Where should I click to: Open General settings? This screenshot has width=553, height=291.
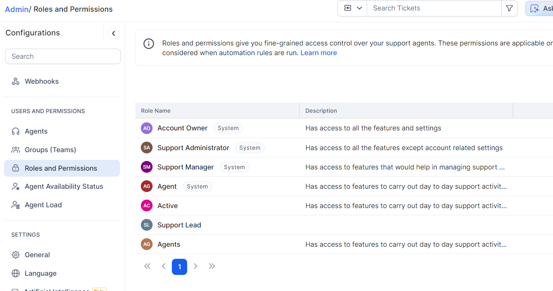click(x=37, y=255)
